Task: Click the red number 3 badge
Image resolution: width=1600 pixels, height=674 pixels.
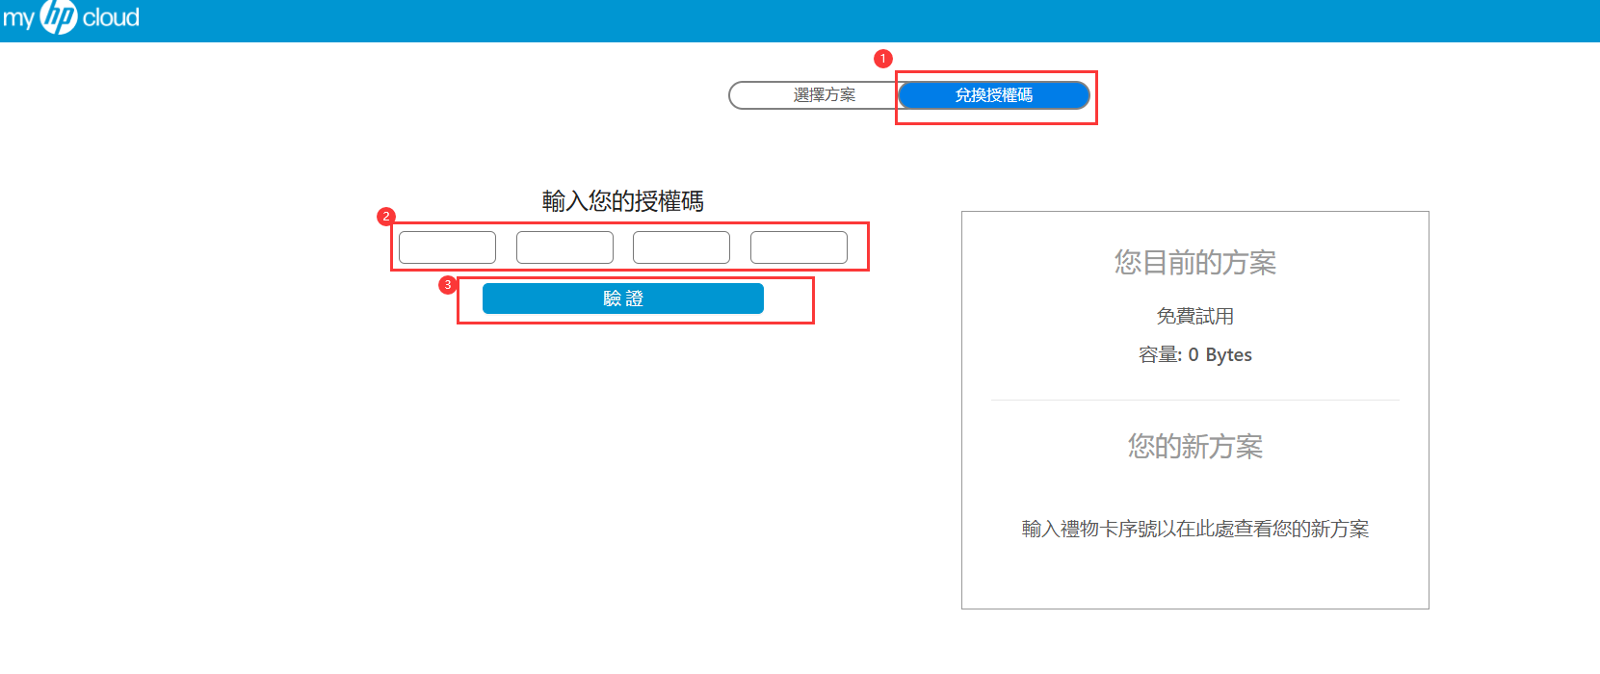Action: pyautogui.click(x=447, y=285)
